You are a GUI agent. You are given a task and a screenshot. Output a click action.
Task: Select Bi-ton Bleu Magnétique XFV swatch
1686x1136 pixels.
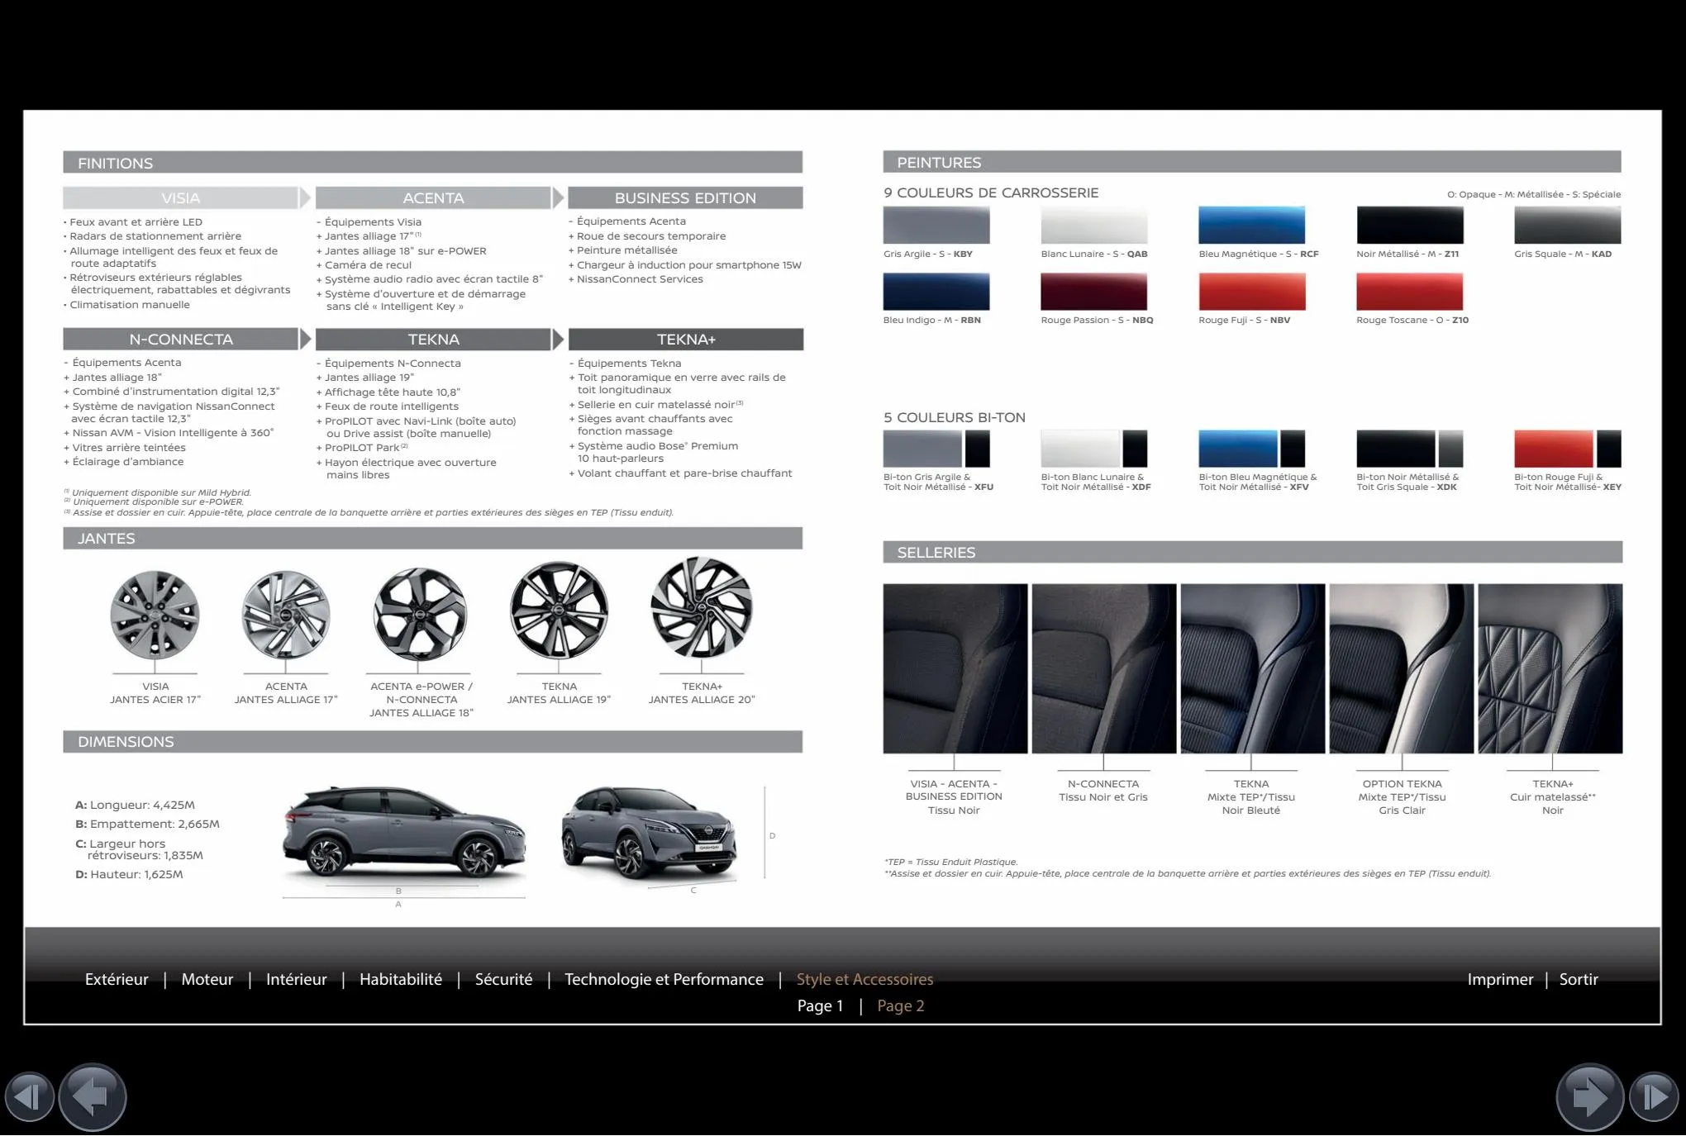click(1252, 449)
